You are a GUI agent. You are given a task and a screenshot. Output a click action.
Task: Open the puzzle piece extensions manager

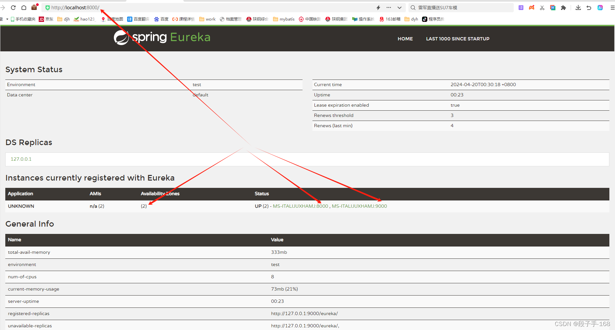(563, 8)
